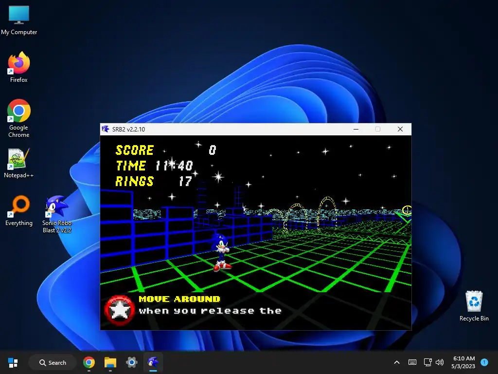Click the SRB2 v2.2.10 window title text

click(128, 130)
